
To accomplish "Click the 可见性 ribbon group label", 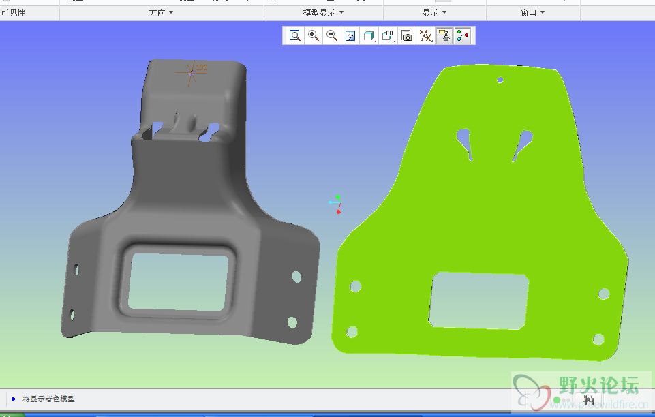I will [14, 13].
